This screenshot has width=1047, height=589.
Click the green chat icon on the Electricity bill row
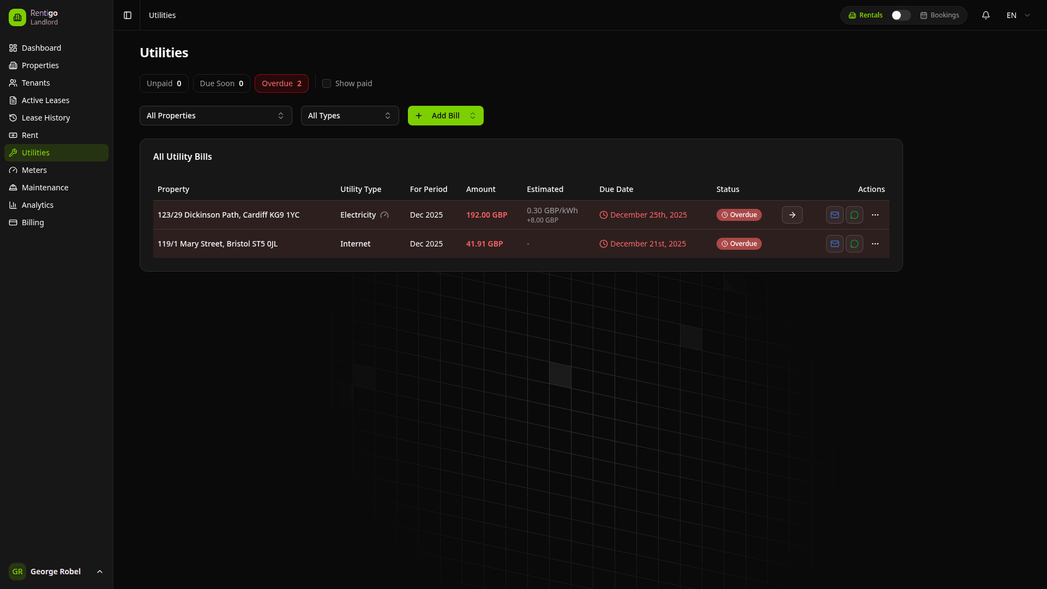click(x=854, y=215)
